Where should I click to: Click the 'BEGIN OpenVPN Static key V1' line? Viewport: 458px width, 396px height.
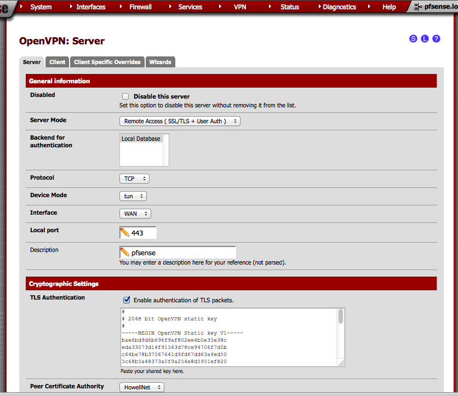pyautogui.click(x=182, y=333)
